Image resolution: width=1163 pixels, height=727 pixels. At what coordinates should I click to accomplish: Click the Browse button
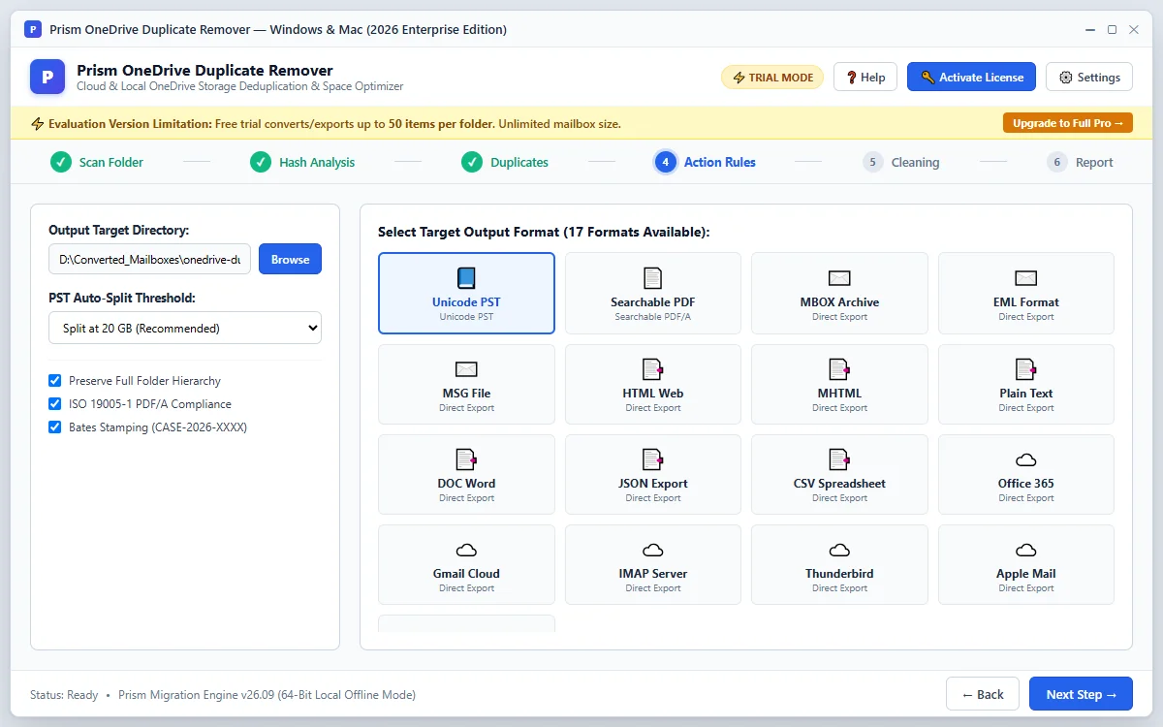pos(290,259)
